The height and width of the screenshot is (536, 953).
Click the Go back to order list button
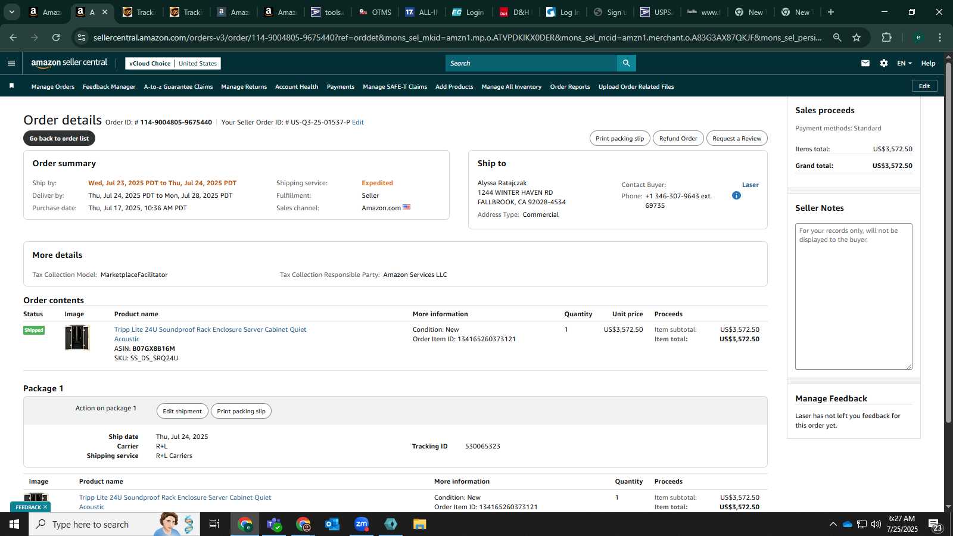59,138
